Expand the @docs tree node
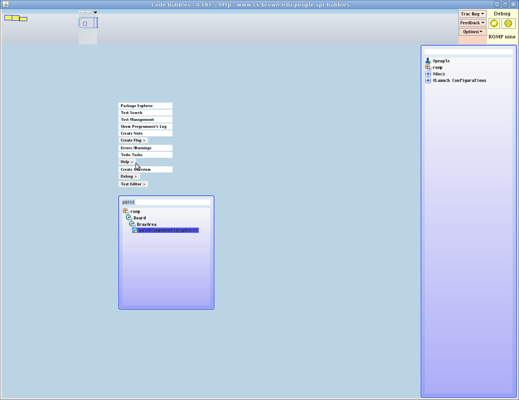 (x=428, y=74)
